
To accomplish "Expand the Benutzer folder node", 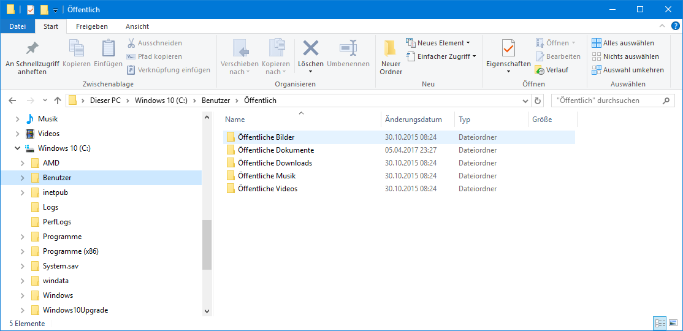I will (x=23, y=178).
